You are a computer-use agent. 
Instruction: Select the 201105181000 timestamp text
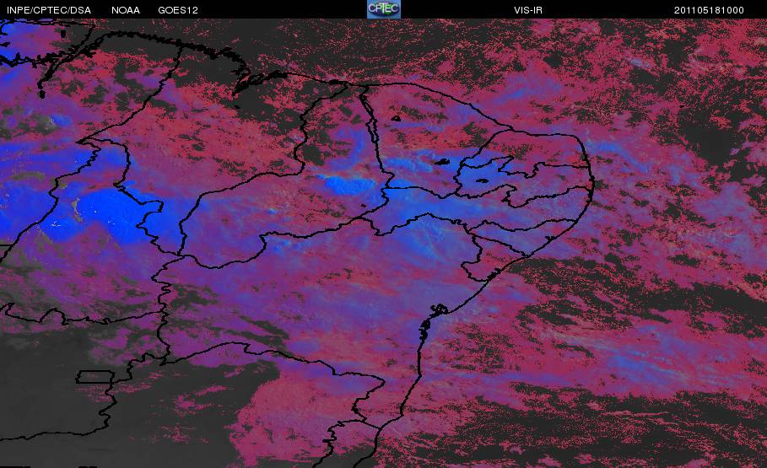click(709, 10)
